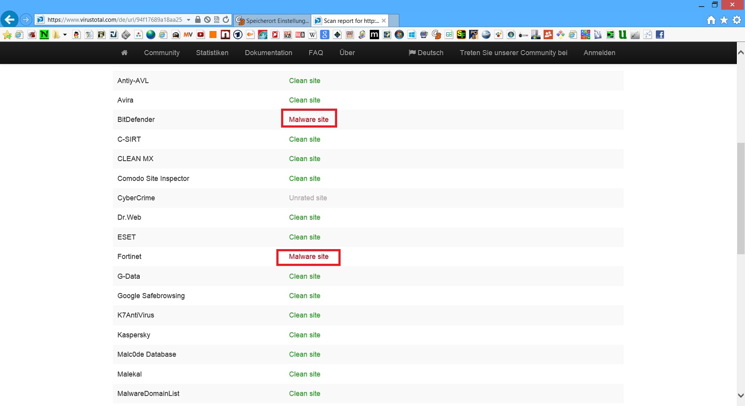Open the Google g bookmark icon
Screen dimensions: 745x406
coord(325,35)
